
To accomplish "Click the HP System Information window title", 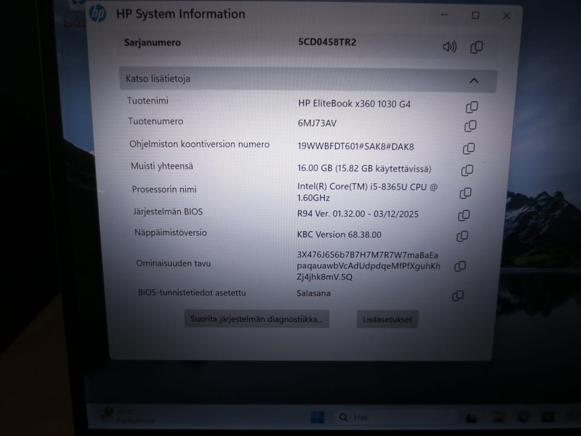I will point(181,14).
